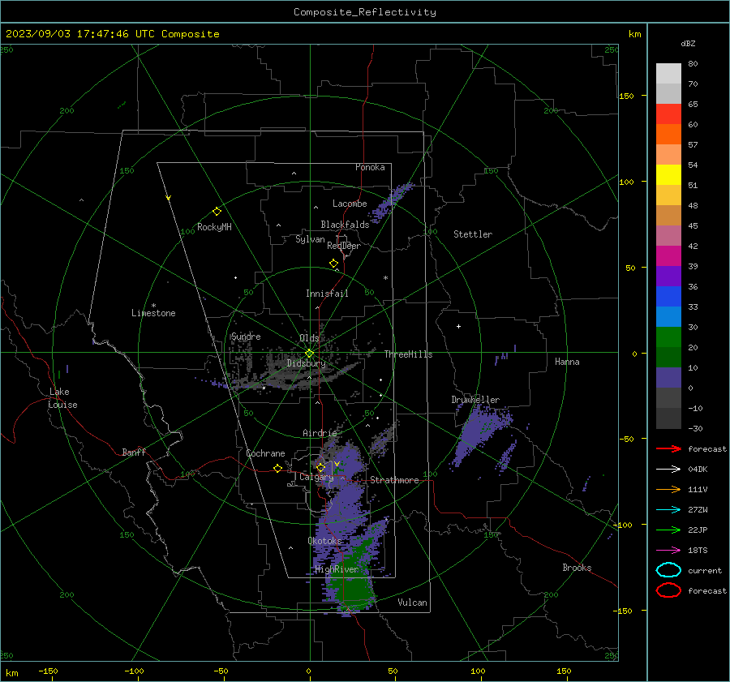730x682 pixels.
Task: Click the Airdrie city label
Action: [x=320, y=433]
